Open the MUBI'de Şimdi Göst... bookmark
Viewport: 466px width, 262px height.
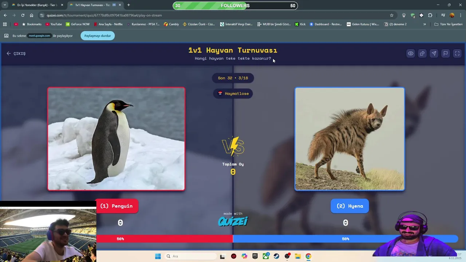[x=274, y=24]
